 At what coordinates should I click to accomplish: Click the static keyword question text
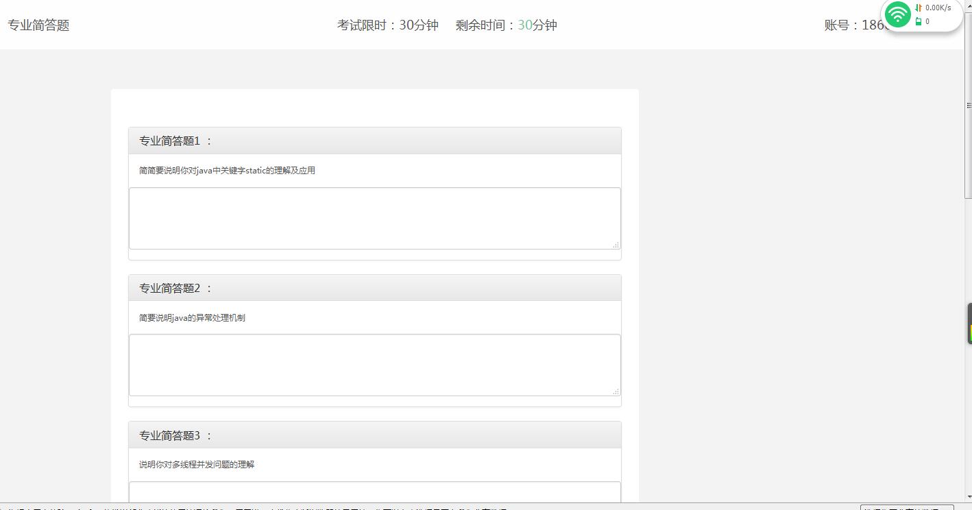227,171
